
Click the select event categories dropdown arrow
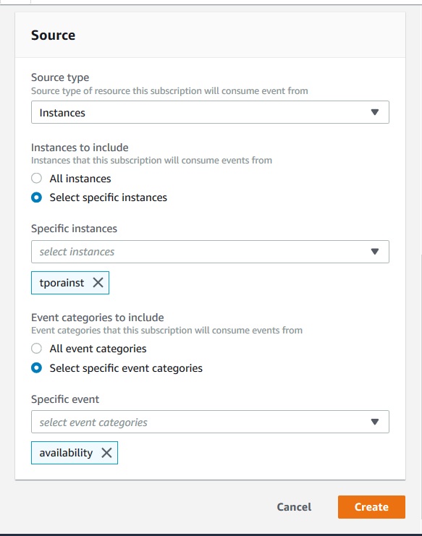point(375,422)
